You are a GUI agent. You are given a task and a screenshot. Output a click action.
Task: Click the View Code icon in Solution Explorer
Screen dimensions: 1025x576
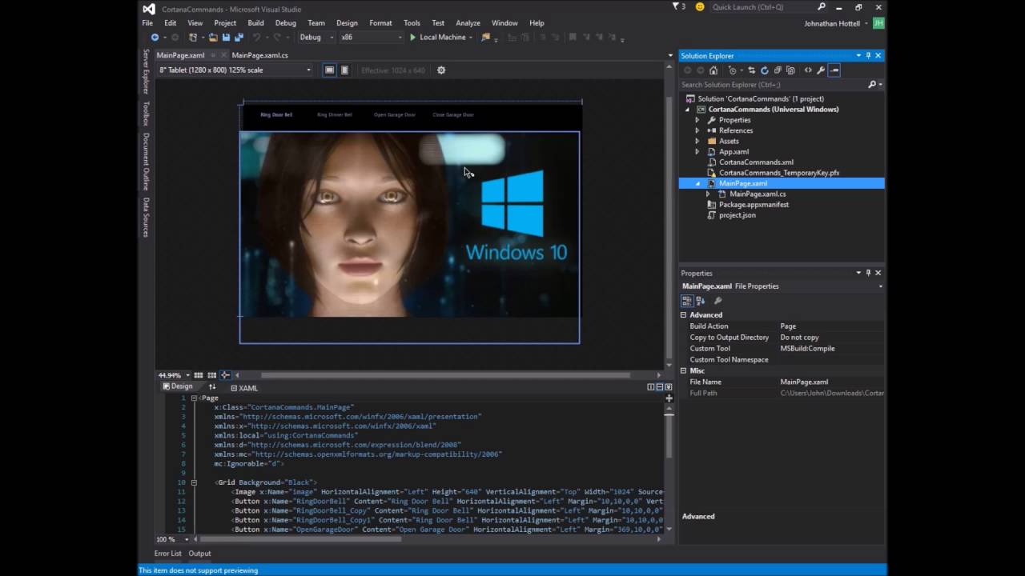click(808, 70)
